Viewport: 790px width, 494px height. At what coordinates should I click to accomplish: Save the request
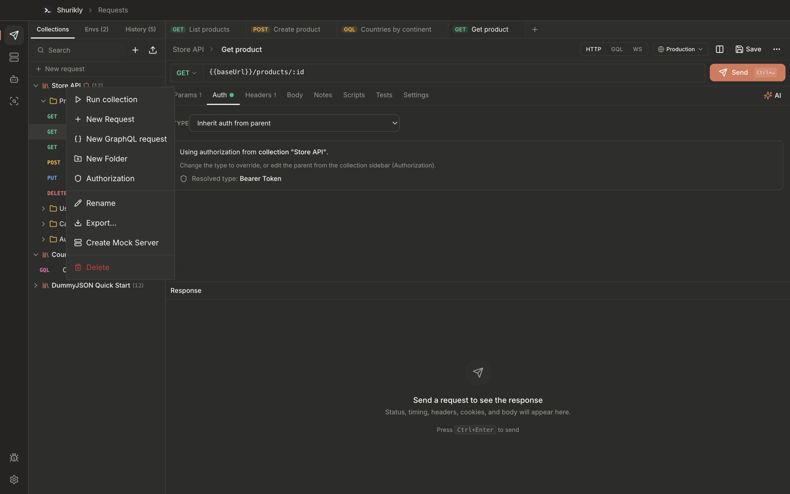[748, 49]
